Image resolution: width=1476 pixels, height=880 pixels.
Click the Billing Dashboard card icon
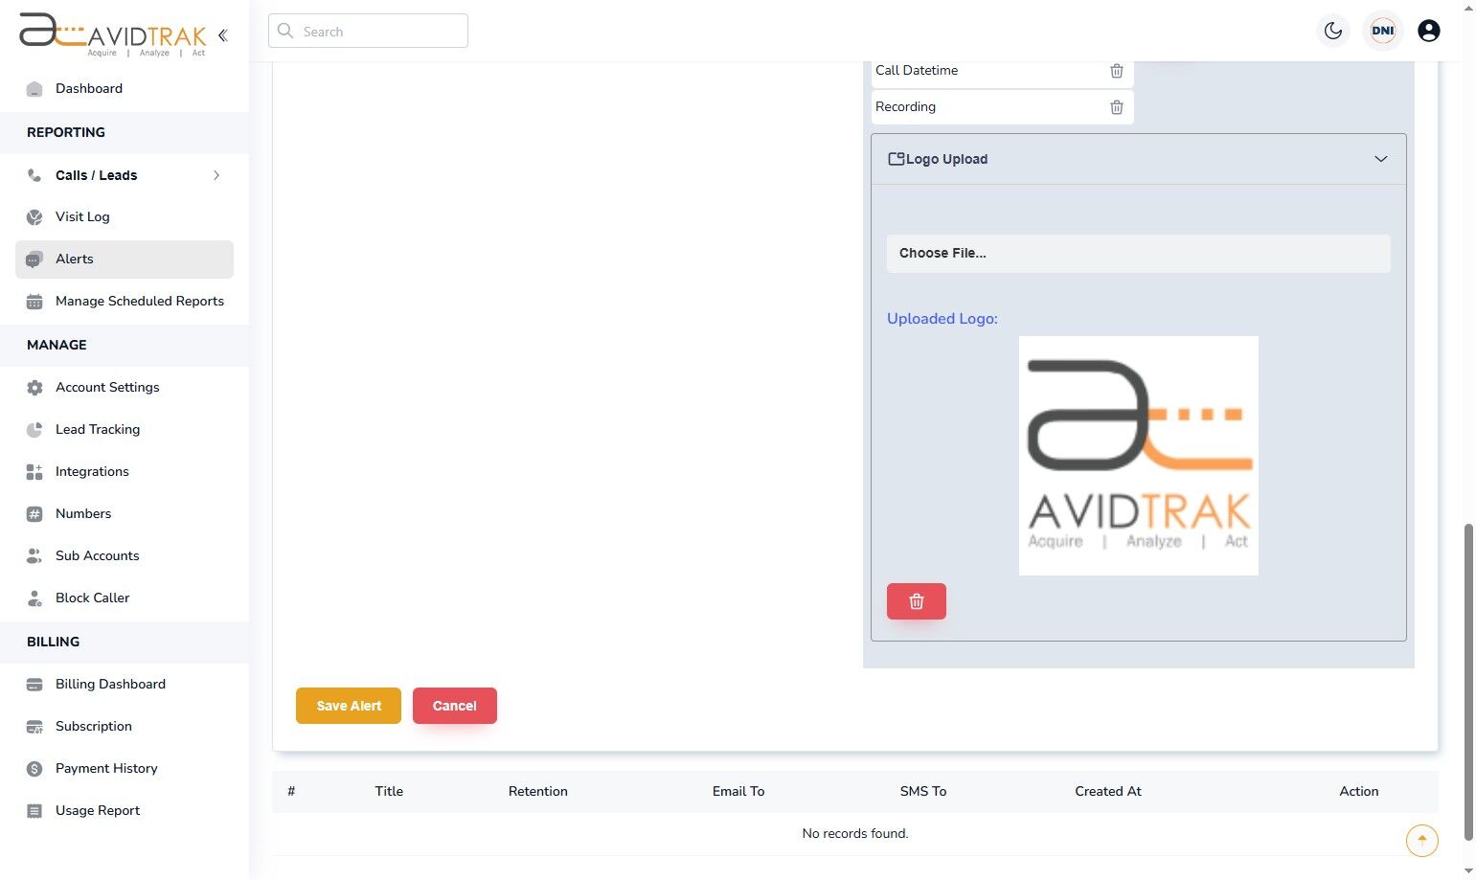[34, 685]
